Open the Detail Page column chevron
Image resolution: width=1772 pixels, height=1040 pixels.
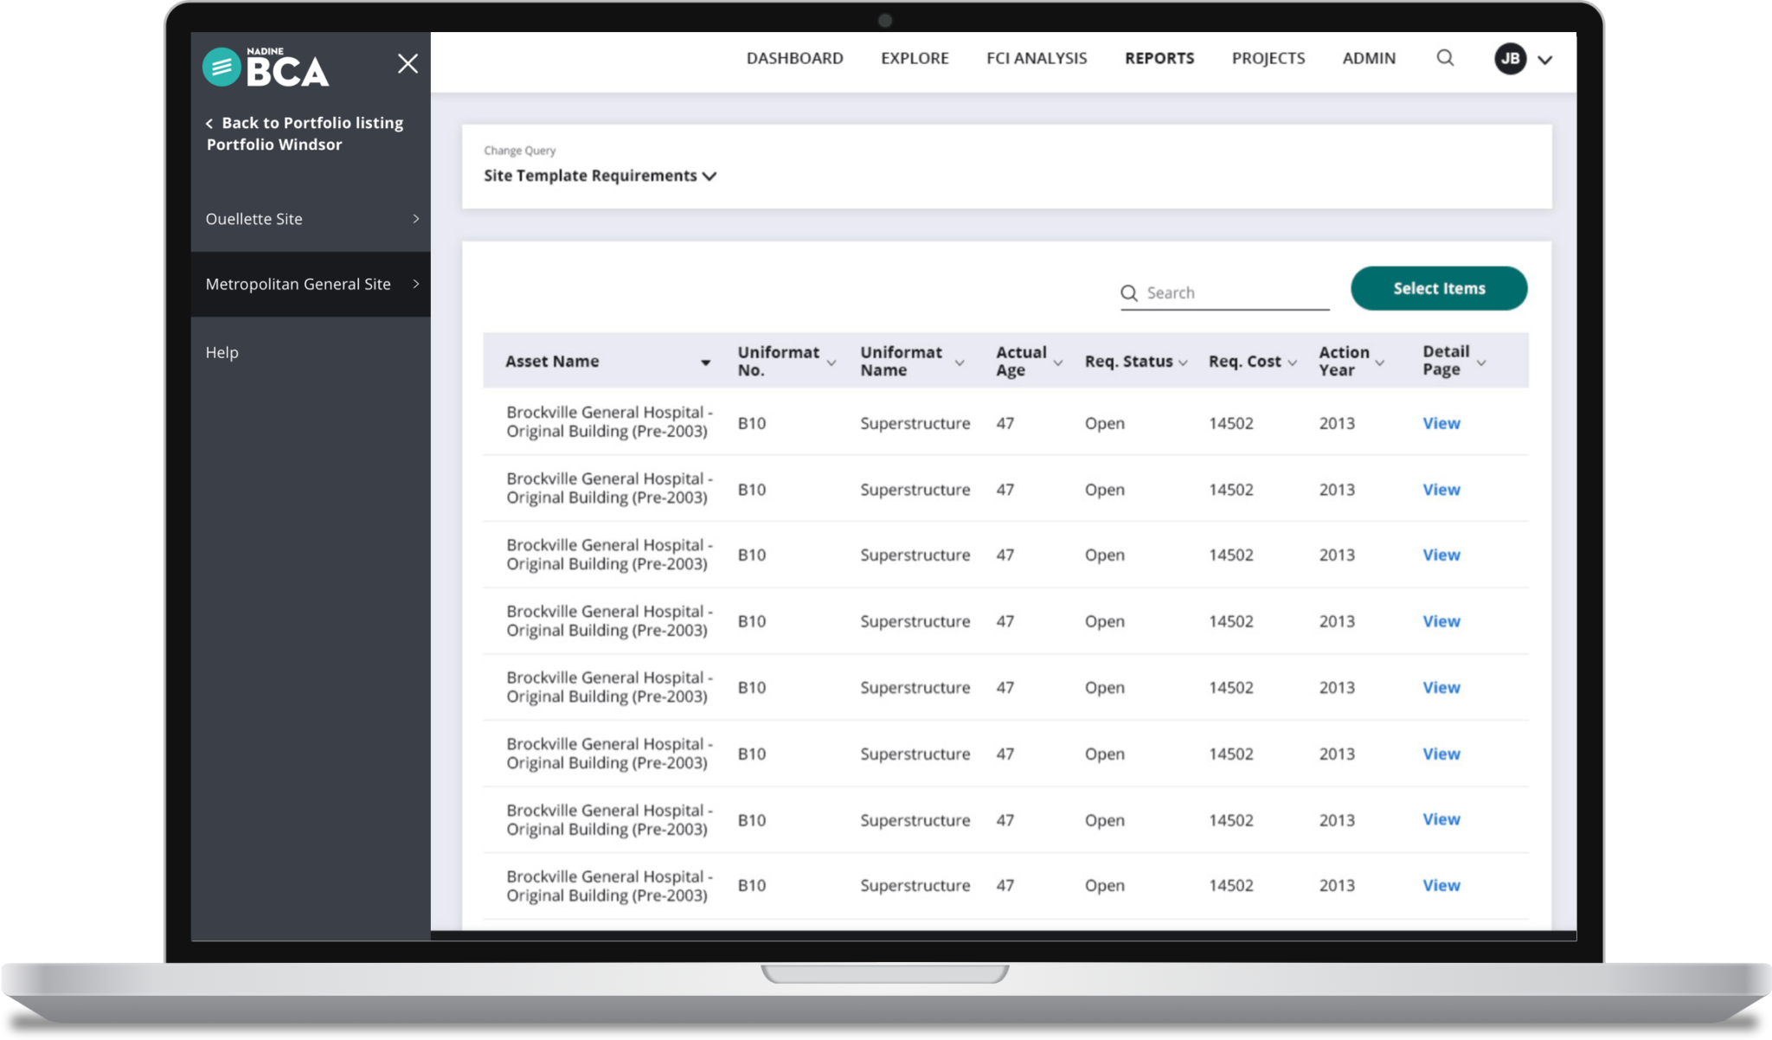point(1481,363)
